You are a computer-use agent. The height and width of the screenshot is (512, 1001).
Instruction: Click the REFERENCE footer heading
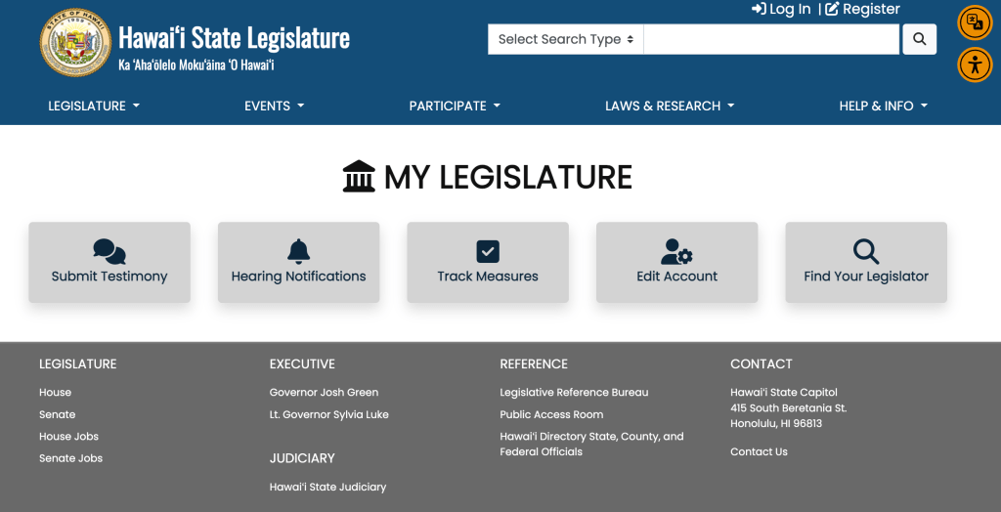point(534,363)
